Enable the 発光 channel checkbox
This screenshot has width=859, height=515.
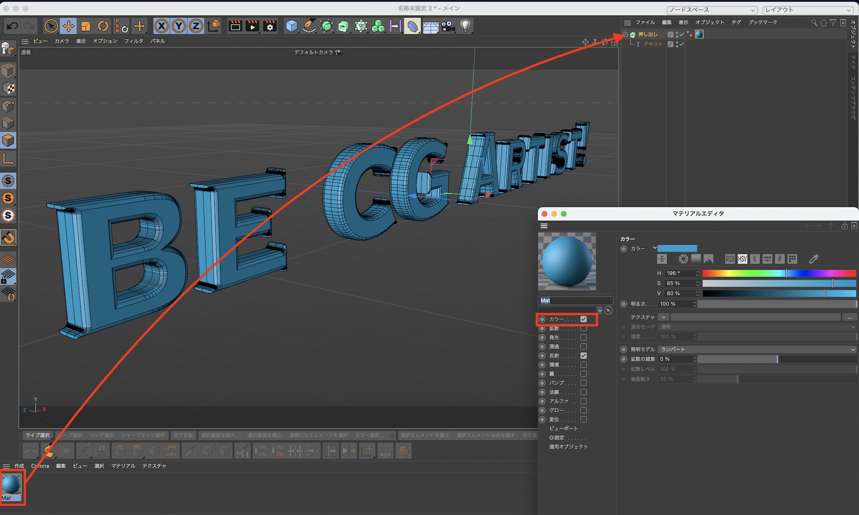[583, 338]
